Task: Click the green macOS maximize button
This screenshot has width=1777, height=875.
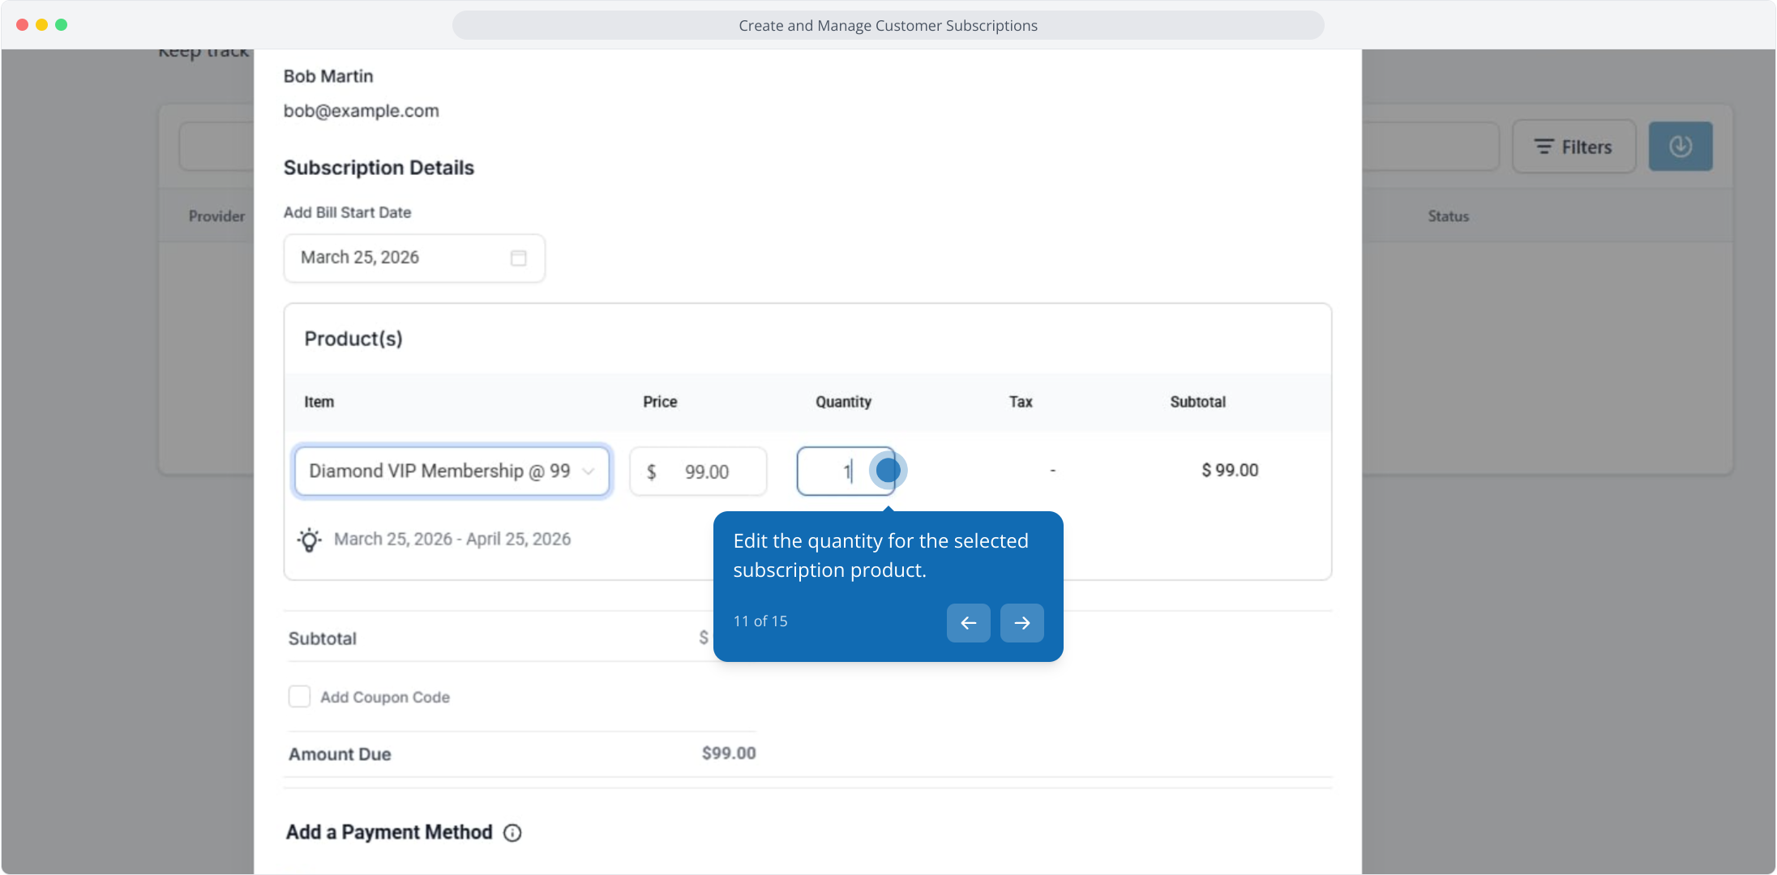Action: 61,24
